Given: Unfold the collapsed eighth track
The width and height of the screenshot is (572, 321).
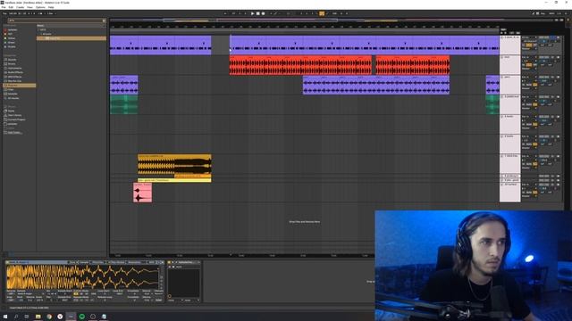Looking at the screenshot, I should (502, 177).
